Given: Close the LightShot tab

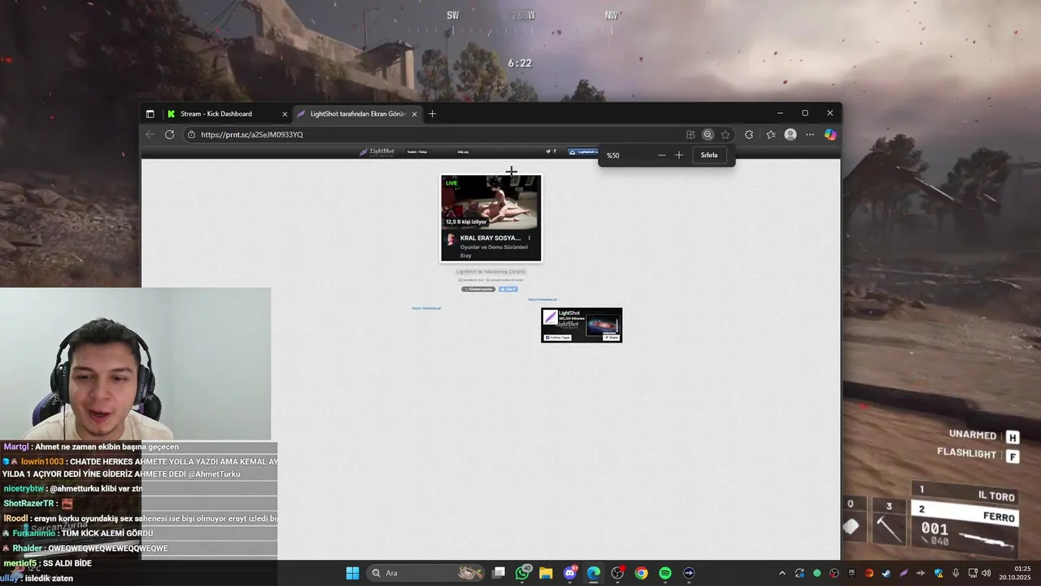Looking at the screenshot, I should pyautogui.click(x=414, y=114).
